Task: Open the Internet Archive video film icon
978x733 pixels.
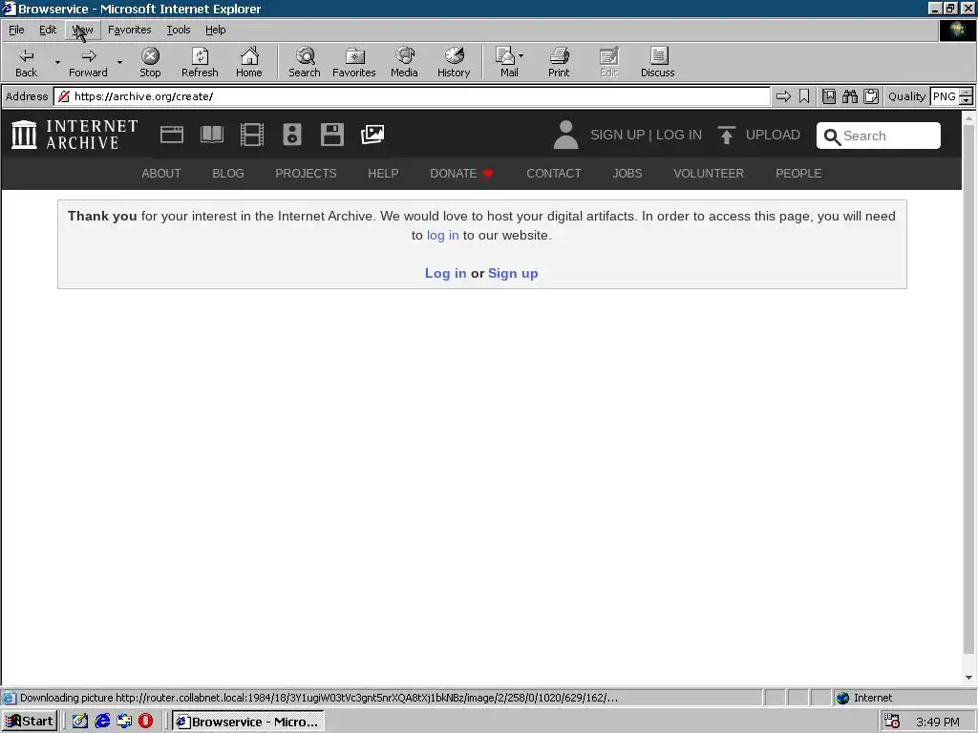Action: coord(252,135)
